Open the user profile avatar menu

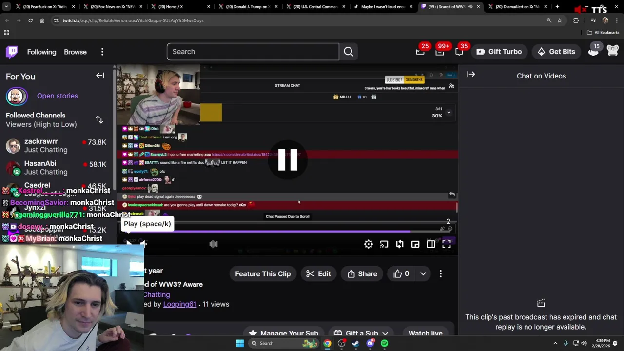[x=613, y=51]
